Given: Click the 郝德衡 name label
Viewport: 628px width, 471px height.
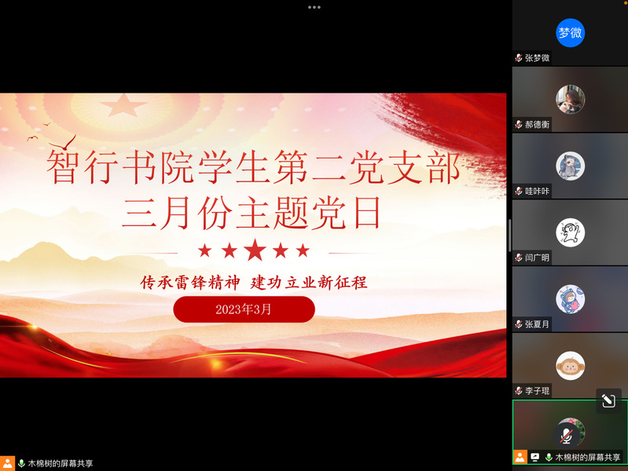Looking at the screenshot, I should (x=537, y=125).
